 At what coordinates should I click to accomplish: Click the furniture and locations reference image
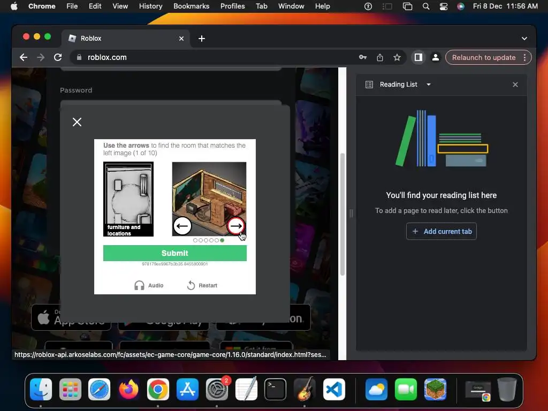click(x=128, y=199)
